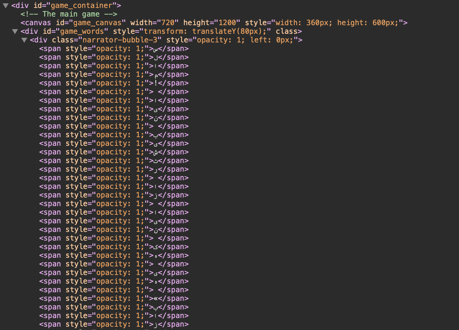Collapse the game_words div node
The image size is (459, 330).
click(x=15, y=31)
